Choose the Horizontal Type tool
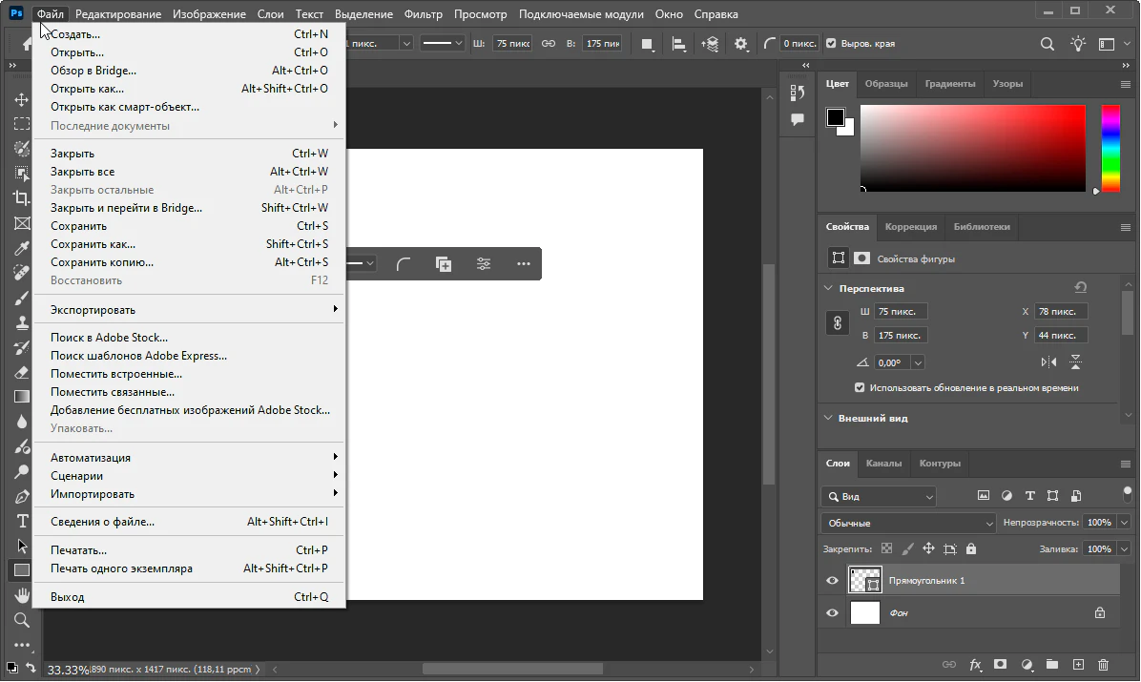Image resolution: width=1141 pixels, height=682 pixels. [21, 521]
